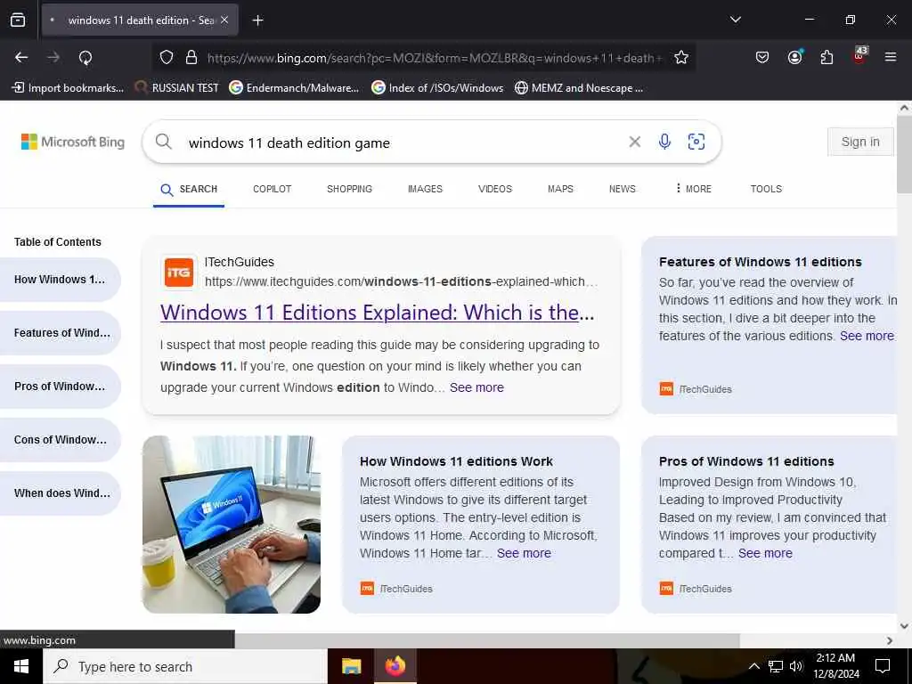Close the windows 11 death edition tab

coord(224,20)
